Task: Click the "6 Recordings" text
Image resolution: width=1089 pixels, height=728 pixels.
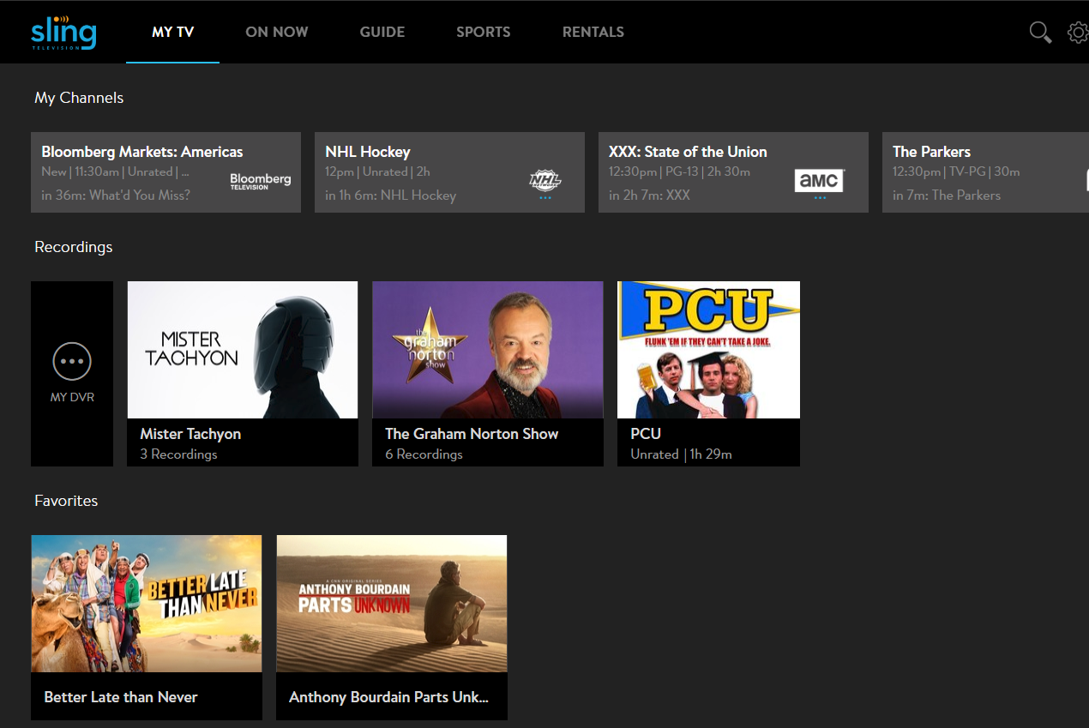Action: (x=424, y=454)
